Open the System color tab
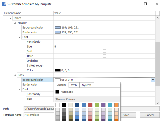This screenshot has height=121, width=163. pyautogui.click(x=87, y=85)
